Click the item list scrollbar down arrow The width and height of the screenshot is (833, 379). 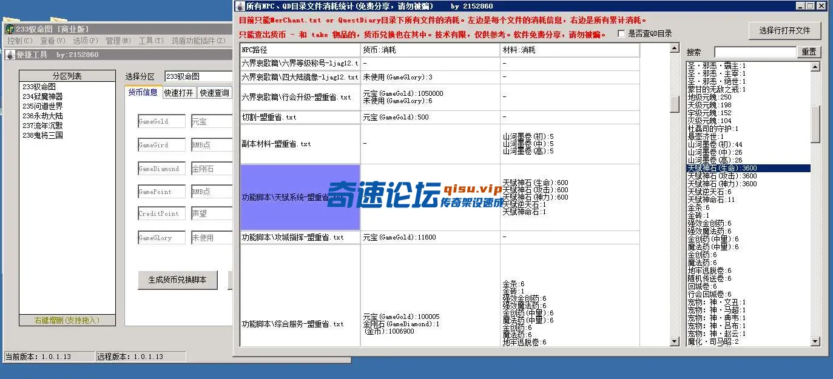coord(815,341)
